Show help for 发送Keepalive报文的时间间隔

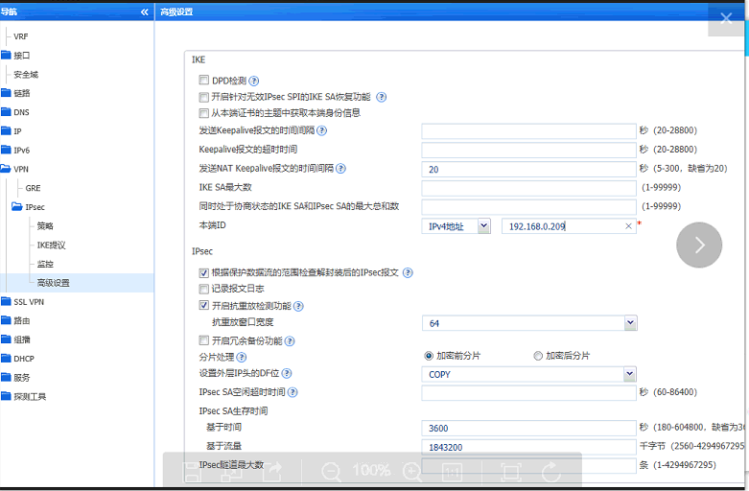pyautogui.click(x=322, y=130)
